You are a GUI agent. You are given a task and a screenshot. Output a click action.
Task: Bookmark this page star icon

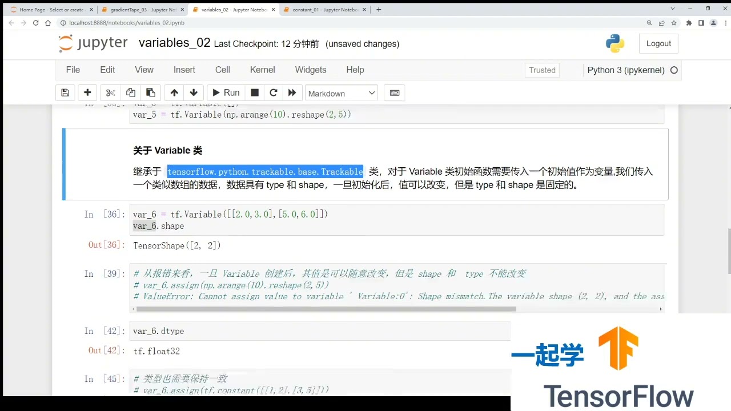(x=674, y=23)
